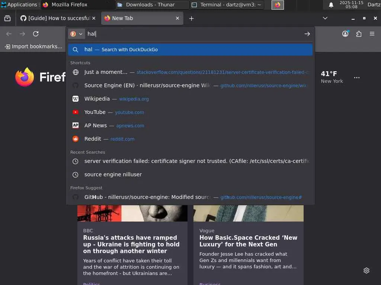
Task: Click the Firefox logo on new tab page
Action: (x=25, y=77)
